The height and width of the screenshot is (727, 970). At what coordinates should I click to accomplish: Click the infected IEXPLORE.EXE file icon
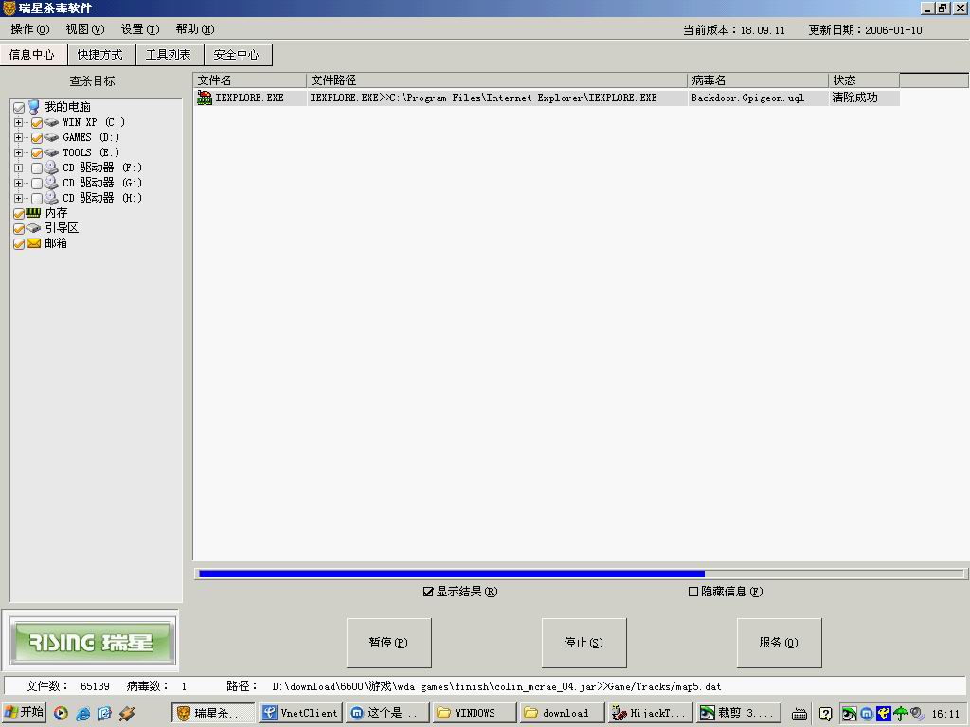(204, 98)
